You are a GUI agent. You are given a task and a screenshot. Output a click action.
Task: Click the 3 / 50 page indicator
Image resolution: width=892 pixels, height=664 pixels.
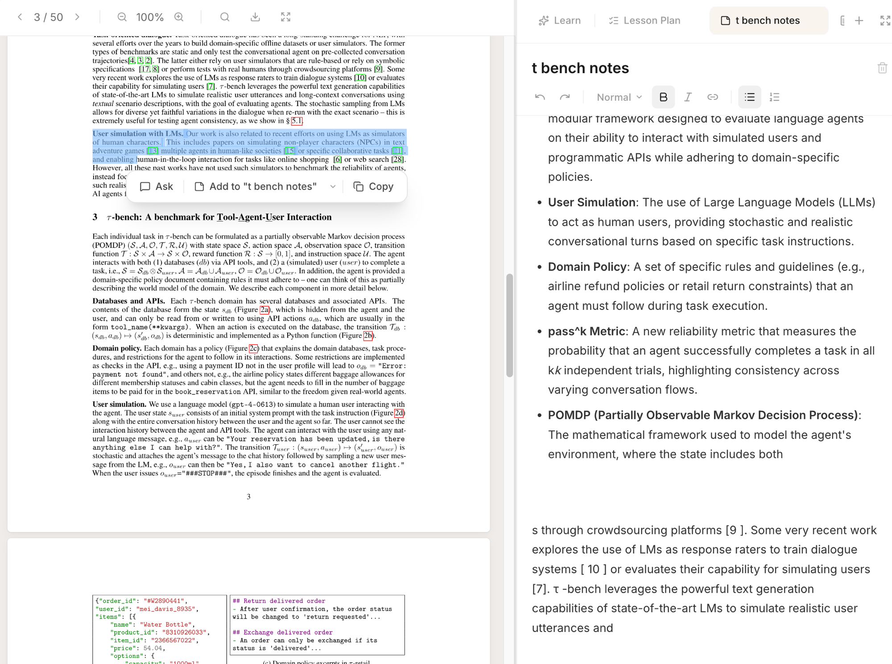[49, 17]
